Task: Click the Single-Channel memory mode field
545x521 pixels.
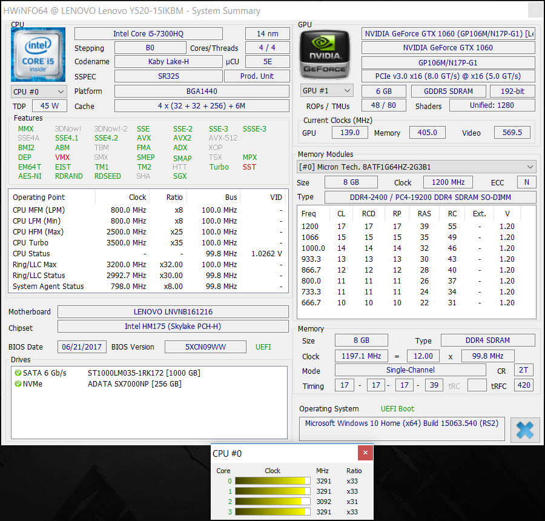Action: (x=410, y=370)
